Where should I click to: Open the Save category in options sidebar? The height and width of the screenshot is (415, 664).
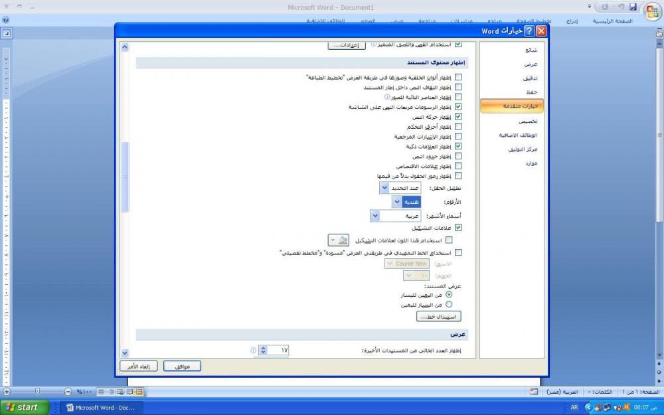click(512, 92)
